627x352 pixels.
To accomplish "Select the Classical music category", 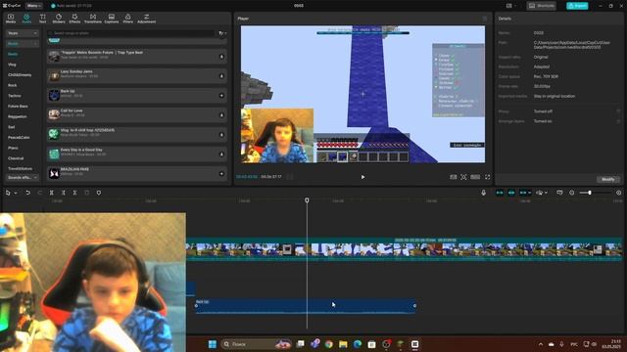I will 16,158.
